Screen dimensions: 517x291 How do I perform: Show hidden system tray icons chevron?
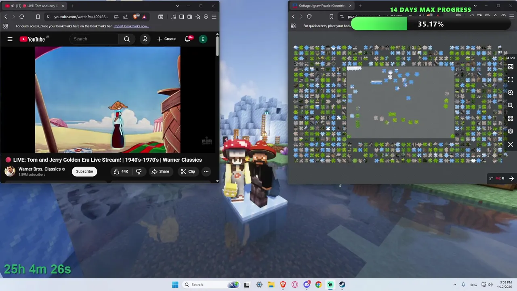[454, 285]
